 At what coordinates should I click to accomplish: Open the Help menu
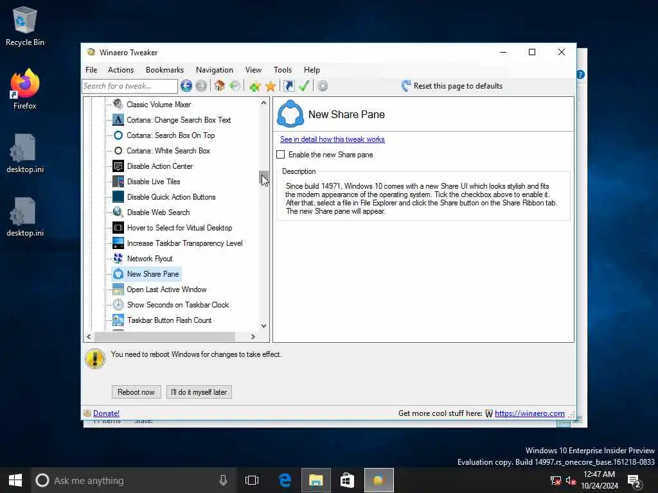pyautogui.click(x=312, y=70)
